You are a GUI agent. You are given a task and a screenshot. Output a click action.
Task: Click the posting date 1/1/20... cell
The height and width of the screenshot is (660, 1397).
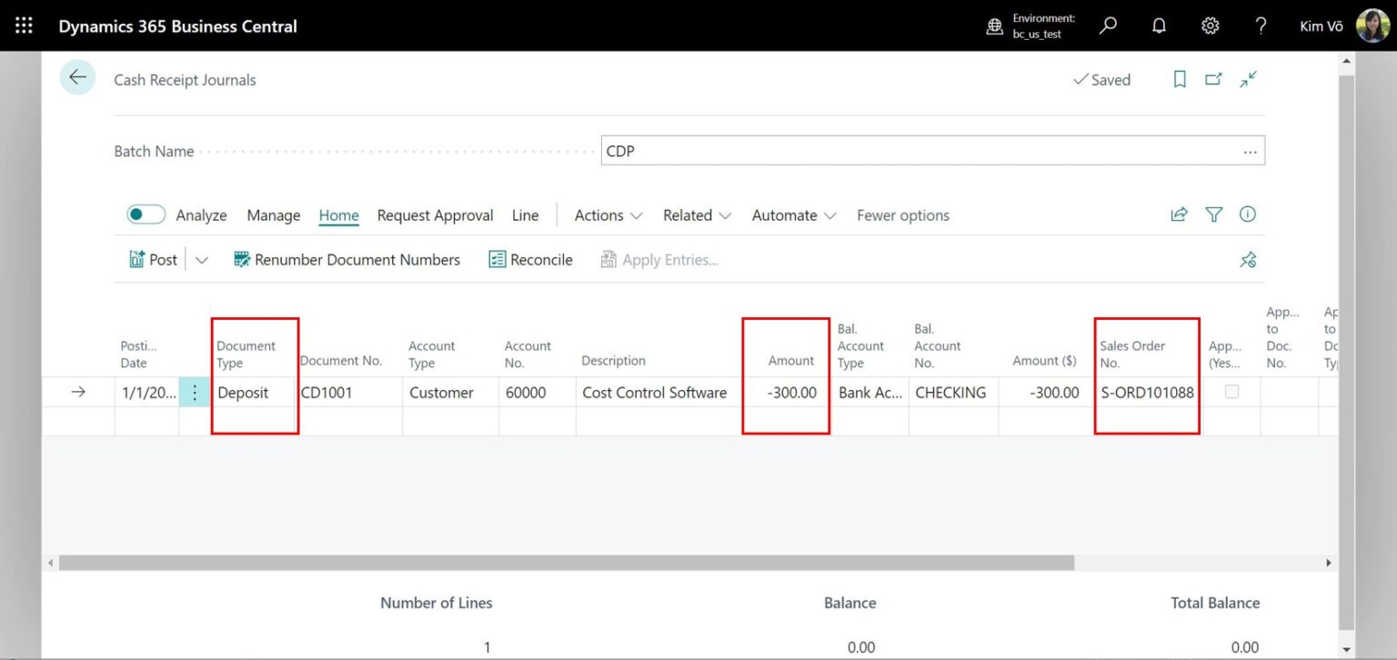pyautogui.click(x=146, y=393)
